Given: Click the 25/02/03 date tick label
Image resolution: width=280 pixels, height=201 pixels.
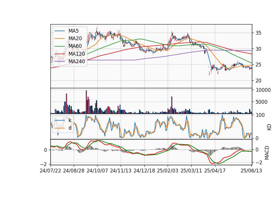Looking at the screenshot, I should point(168,171).
